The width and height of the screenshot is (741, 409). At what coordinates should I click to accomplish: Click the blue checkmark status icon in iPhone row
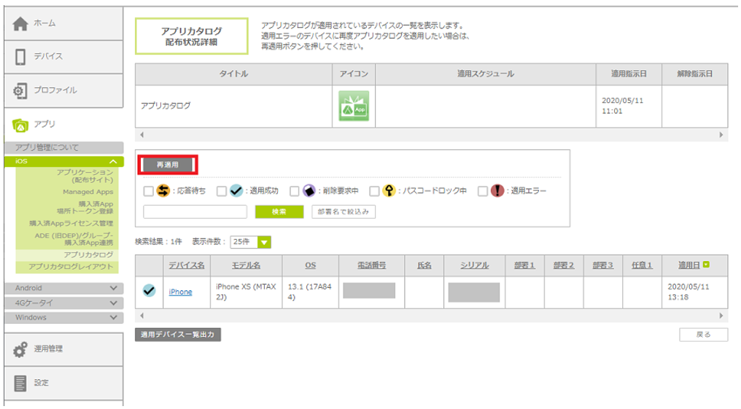tap(149, 291)
